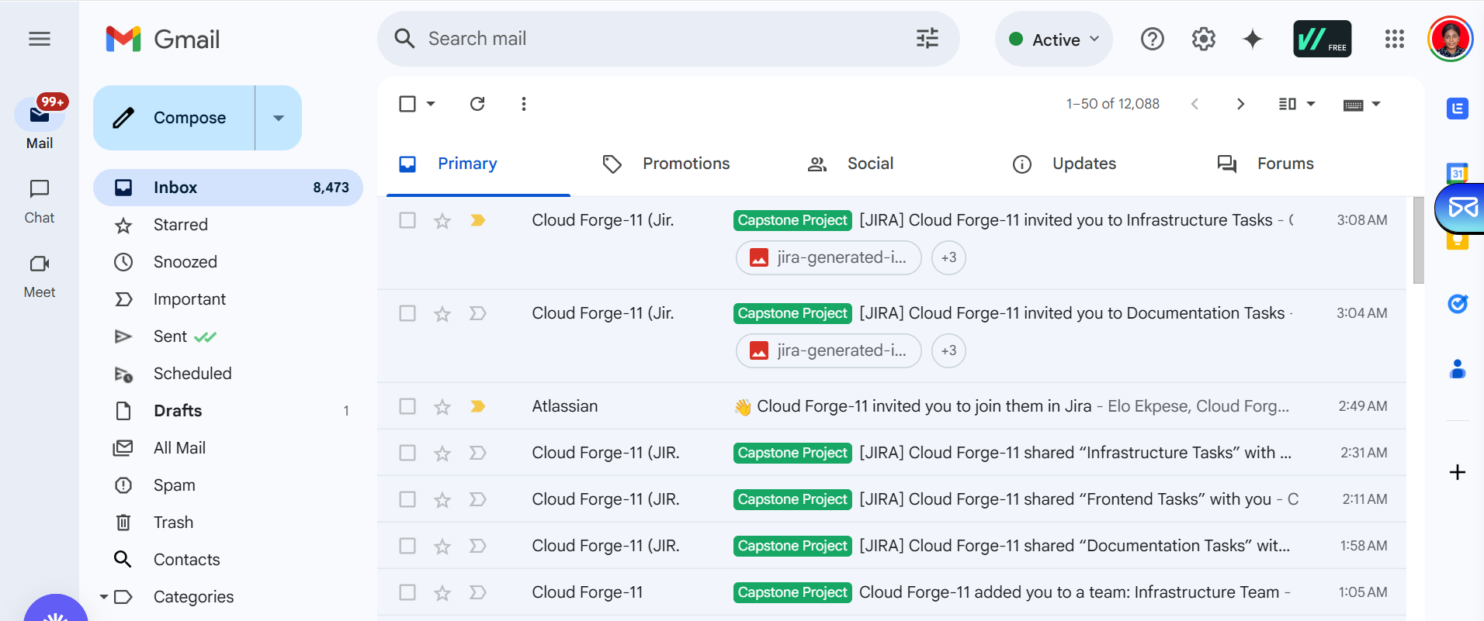Viewport: 1484px width, 621px height.
Task: Expand the select-all dropdown arrow
Action: tap(431, 104)
